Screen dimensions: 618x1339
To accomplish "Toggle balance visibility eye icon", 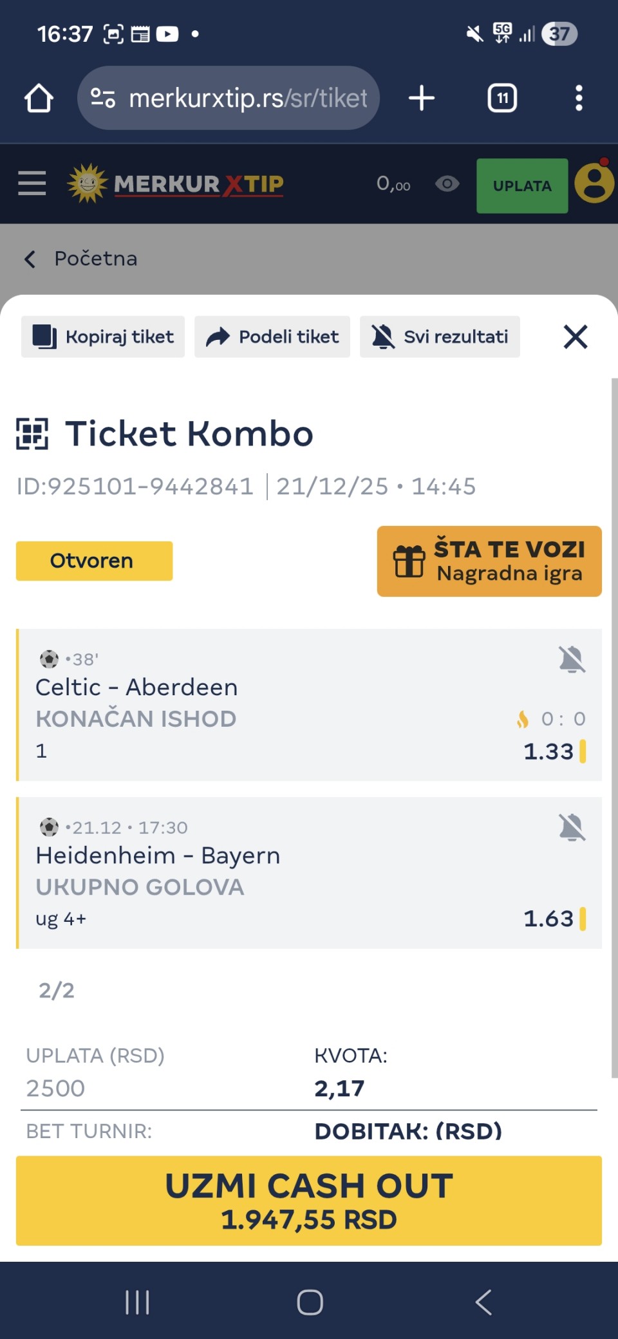I will pos(447,184).
